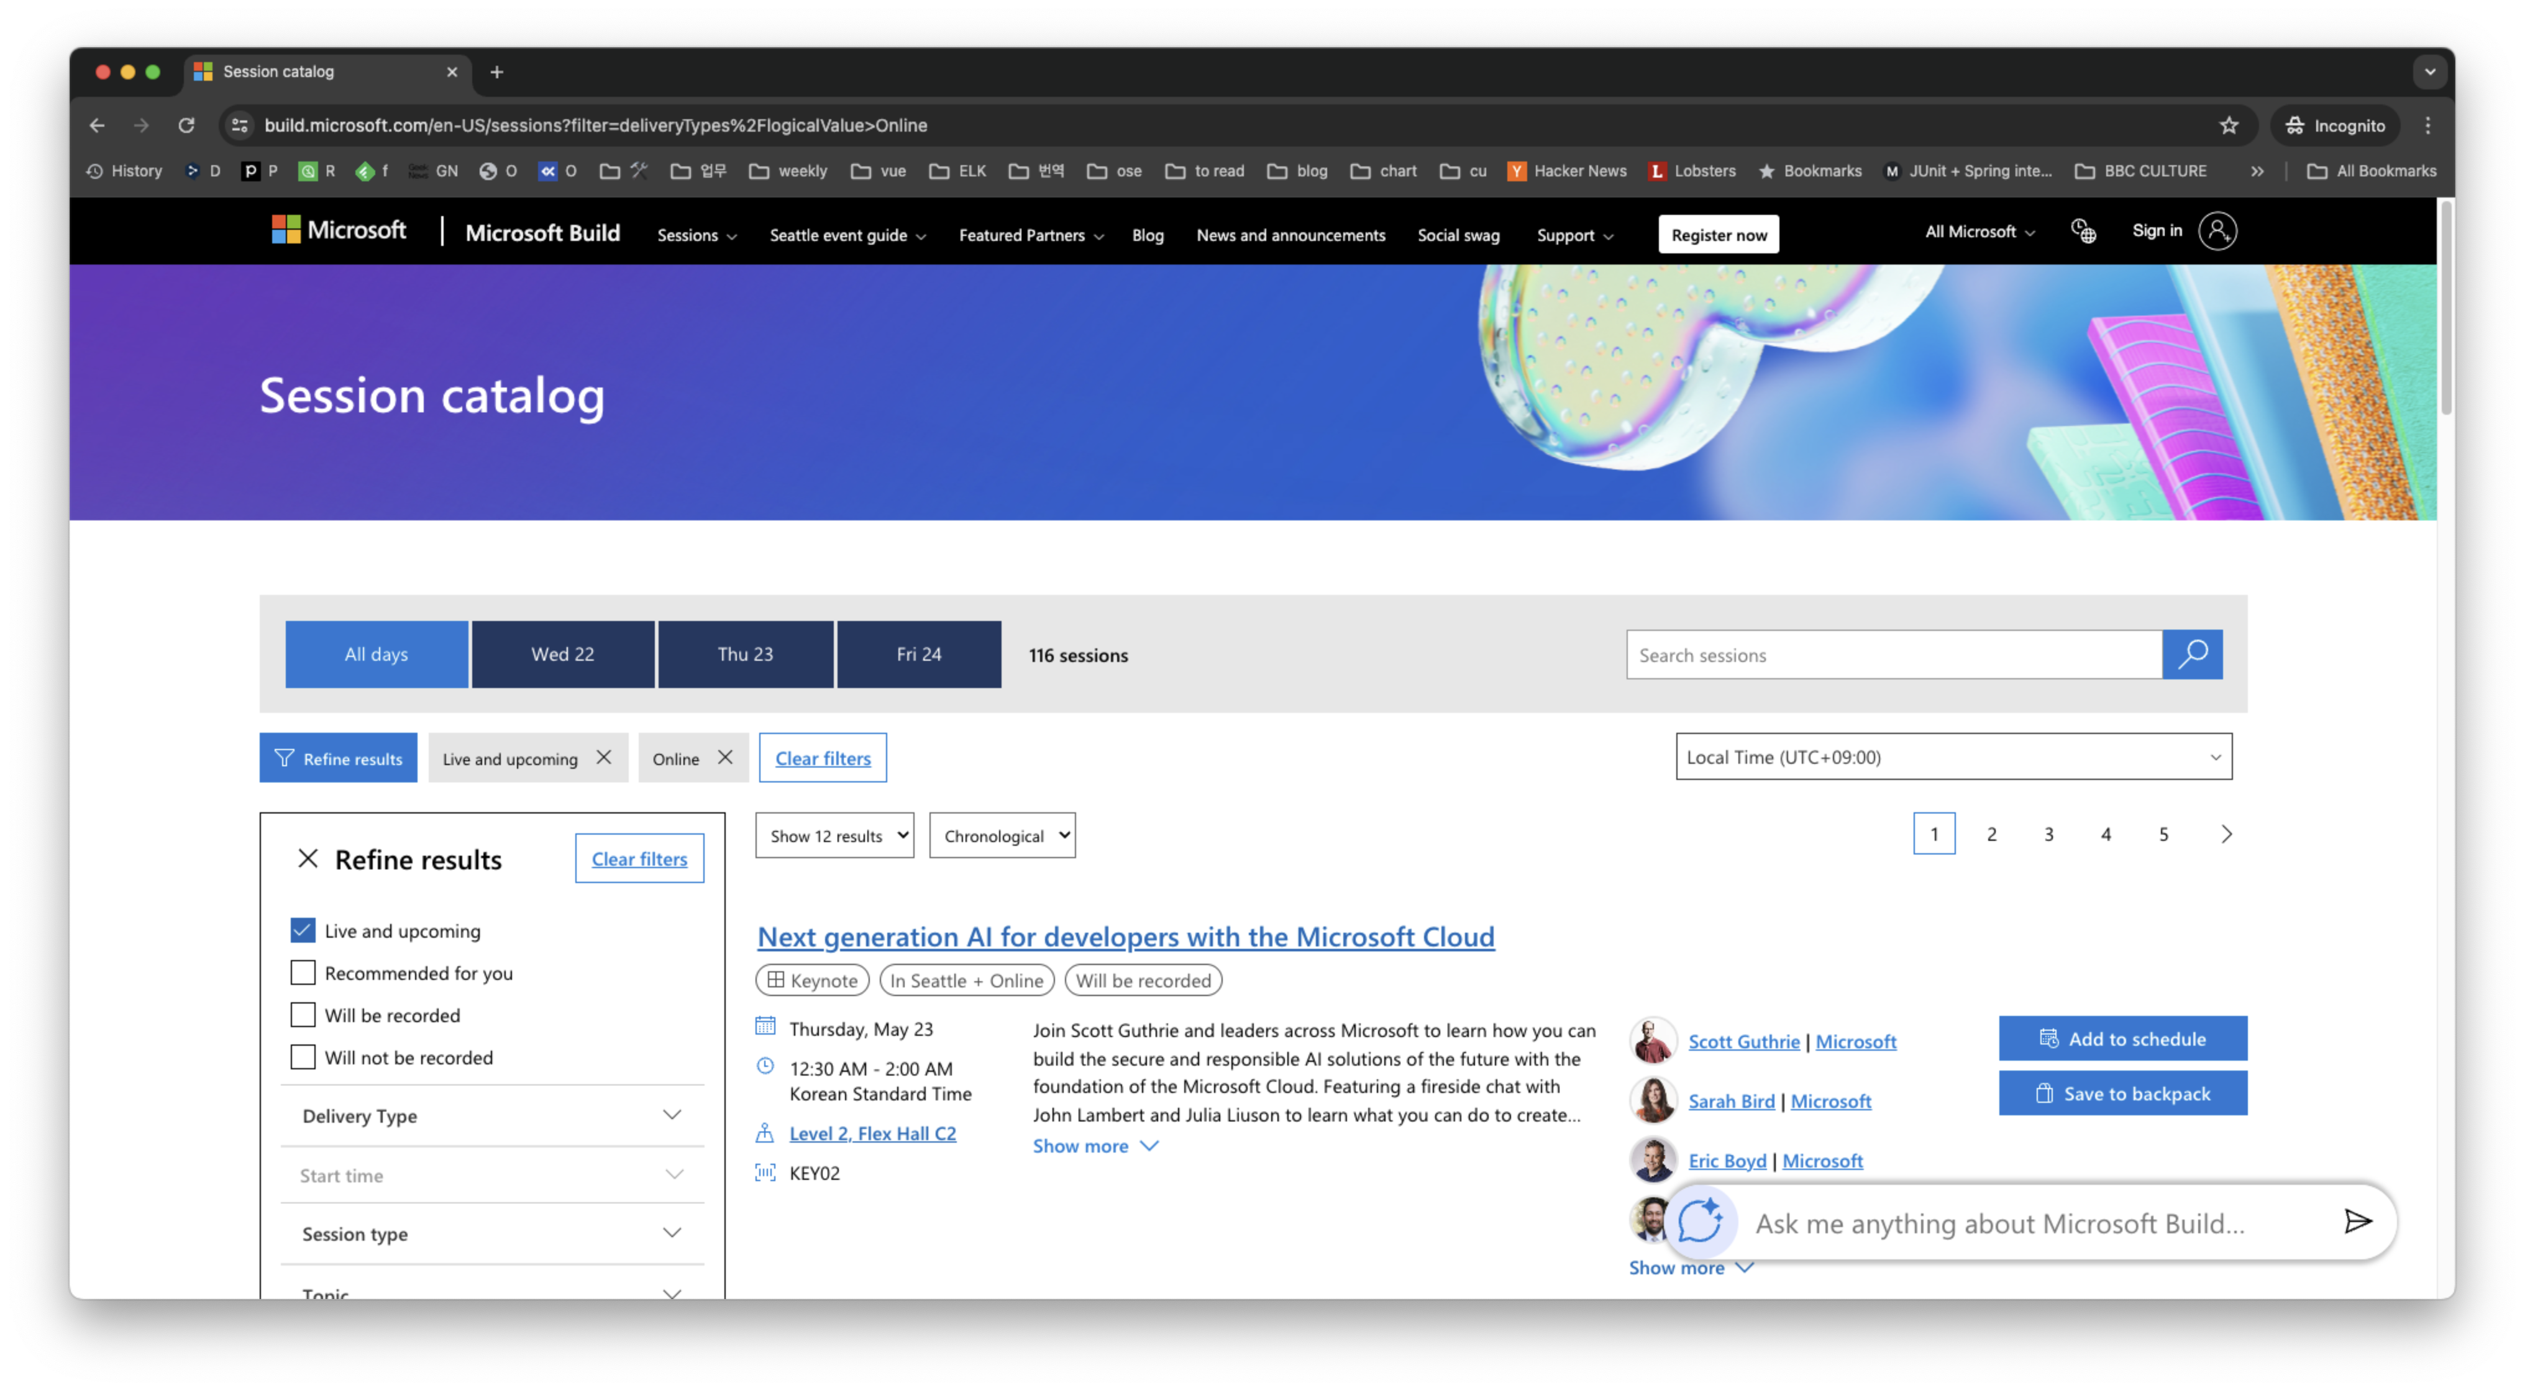Image resolution: width=2525 pixels, height=1391 pixels.
Task: Click the Microsoft logo in the header
Action: pyautogui.click(x=339, y=231)
